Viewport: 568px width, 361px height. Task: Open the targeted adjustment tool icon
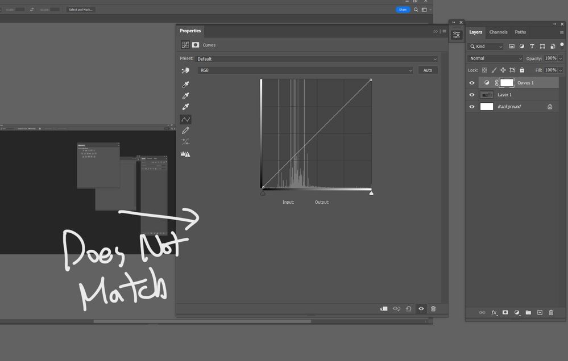pyautogui.click(x=185, y=71)
